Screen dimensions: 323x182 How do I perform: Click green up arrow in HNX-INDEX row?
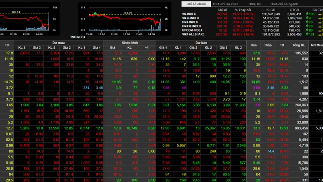(307, 22)
